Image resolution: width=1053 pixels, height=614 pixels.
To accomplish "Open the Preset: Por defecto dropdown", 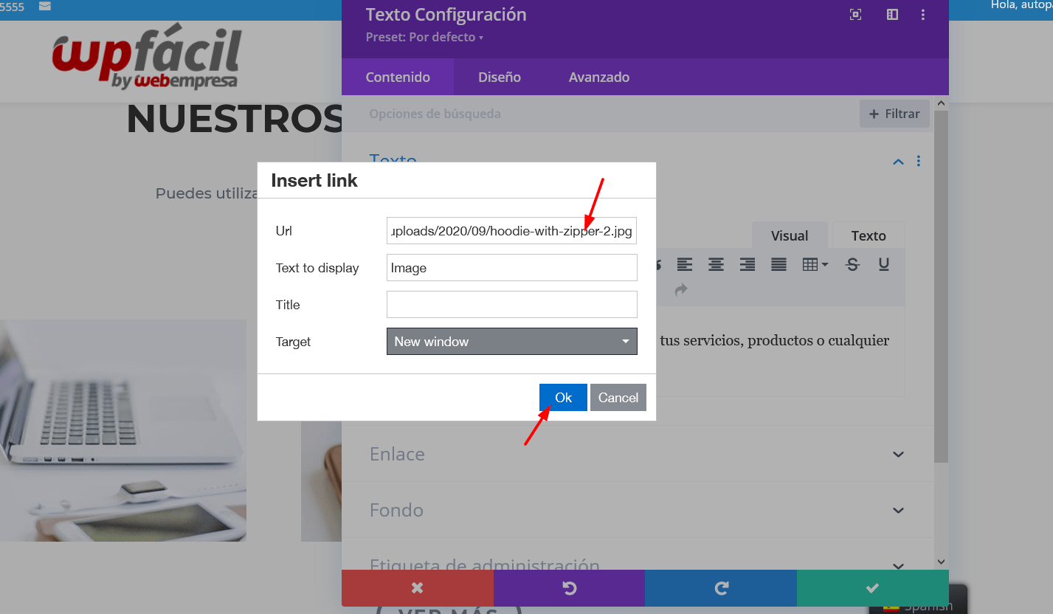I will [424, 37].
